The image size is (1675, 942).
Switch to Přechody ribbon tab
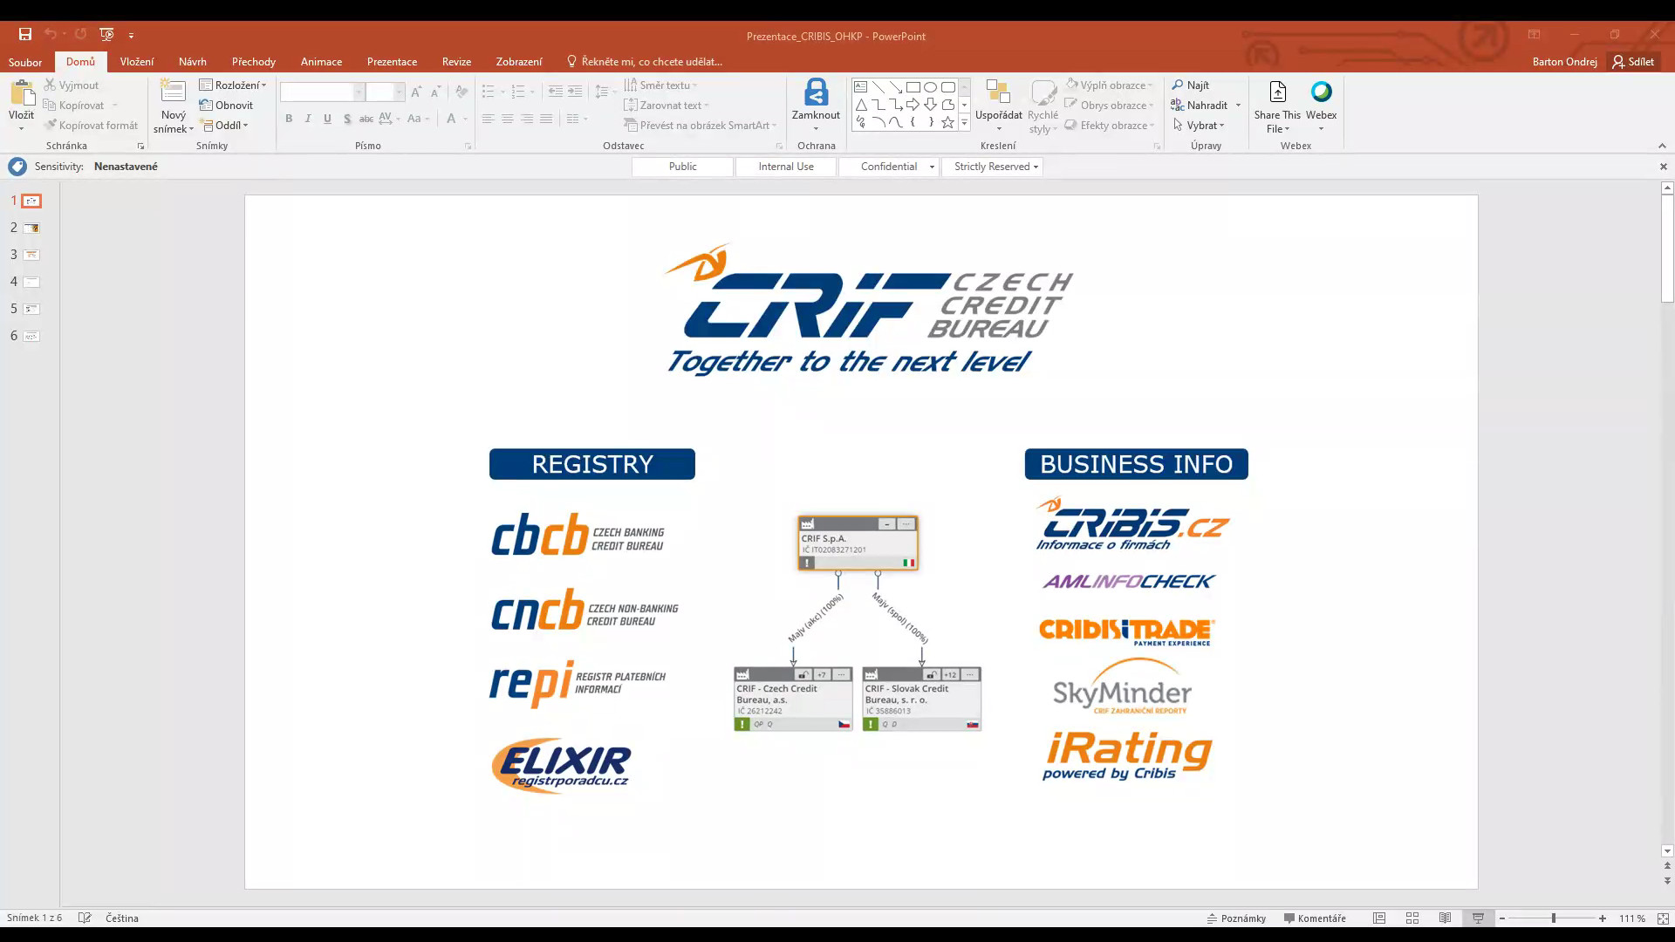click(254, 62)
